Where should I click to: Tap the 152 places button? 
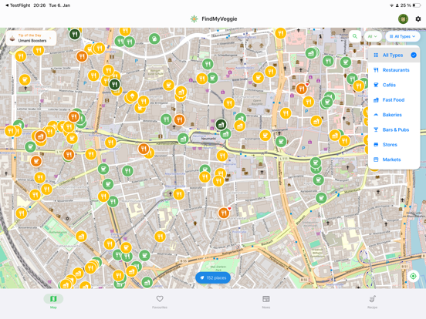click(x=213, y=277)
